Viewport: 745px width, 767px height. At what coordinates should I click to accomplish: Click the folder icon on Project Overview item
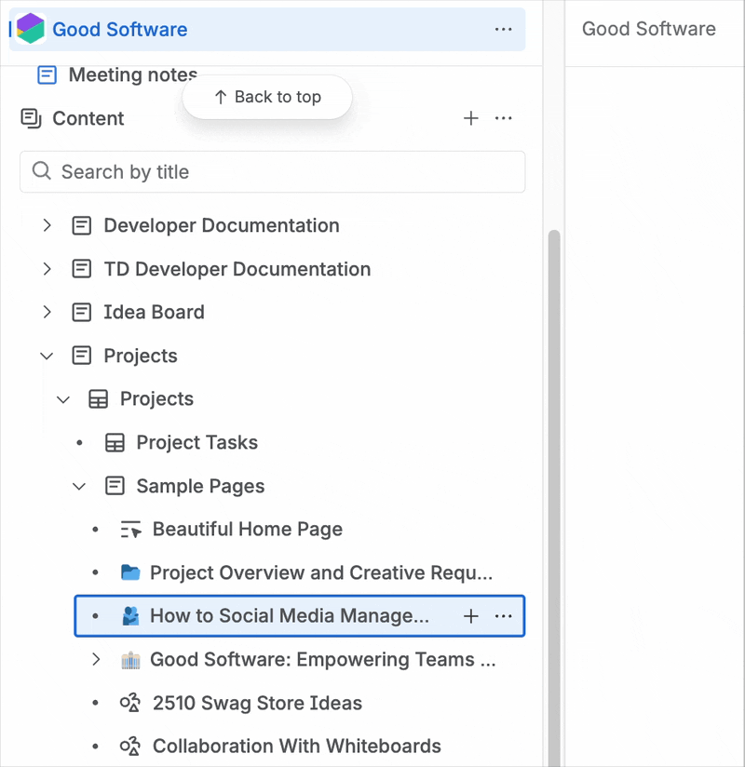(x=131, y=572)
